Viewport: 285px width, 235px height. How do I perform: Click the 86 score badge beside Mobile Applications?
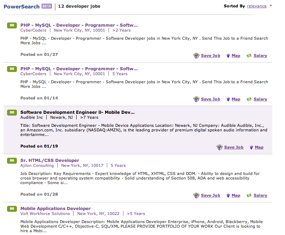12,209
